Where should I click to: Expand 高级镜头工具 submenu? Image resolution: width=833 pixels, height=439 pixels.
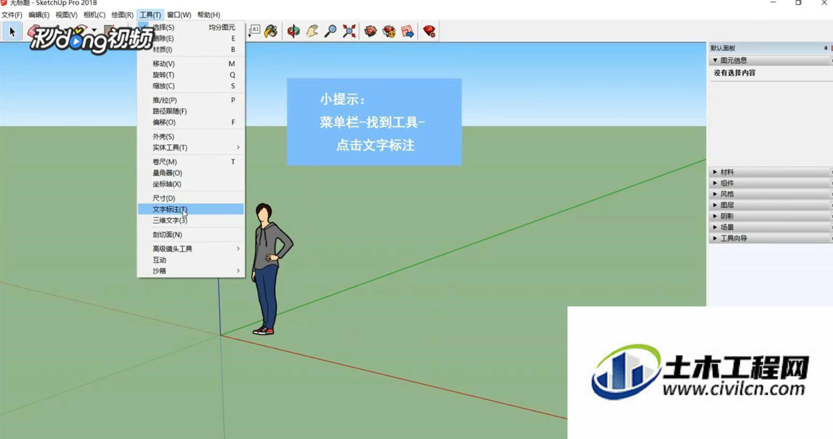(191, 249)
